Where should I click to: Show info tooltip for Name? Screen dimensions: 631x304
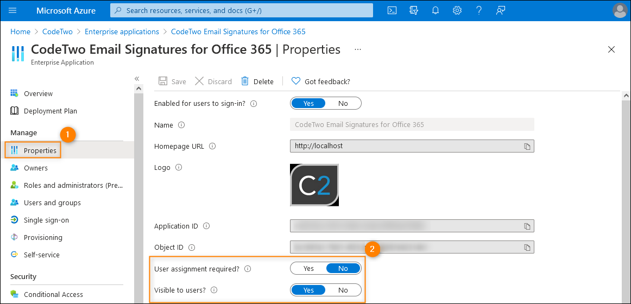point(181,125)
